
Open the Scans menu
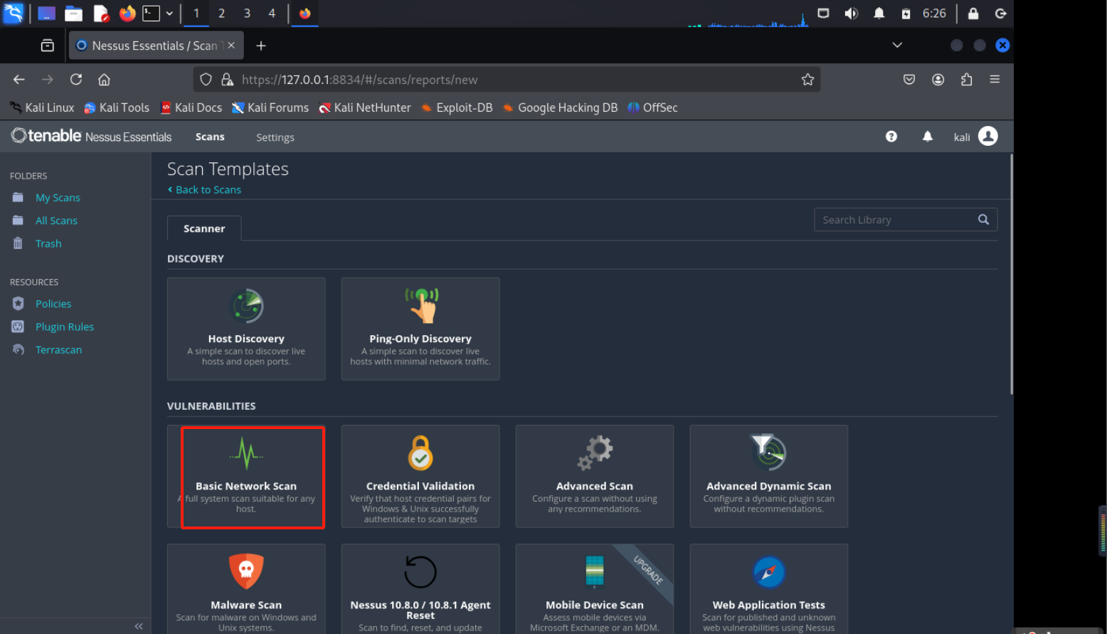[x=210, y=137]
